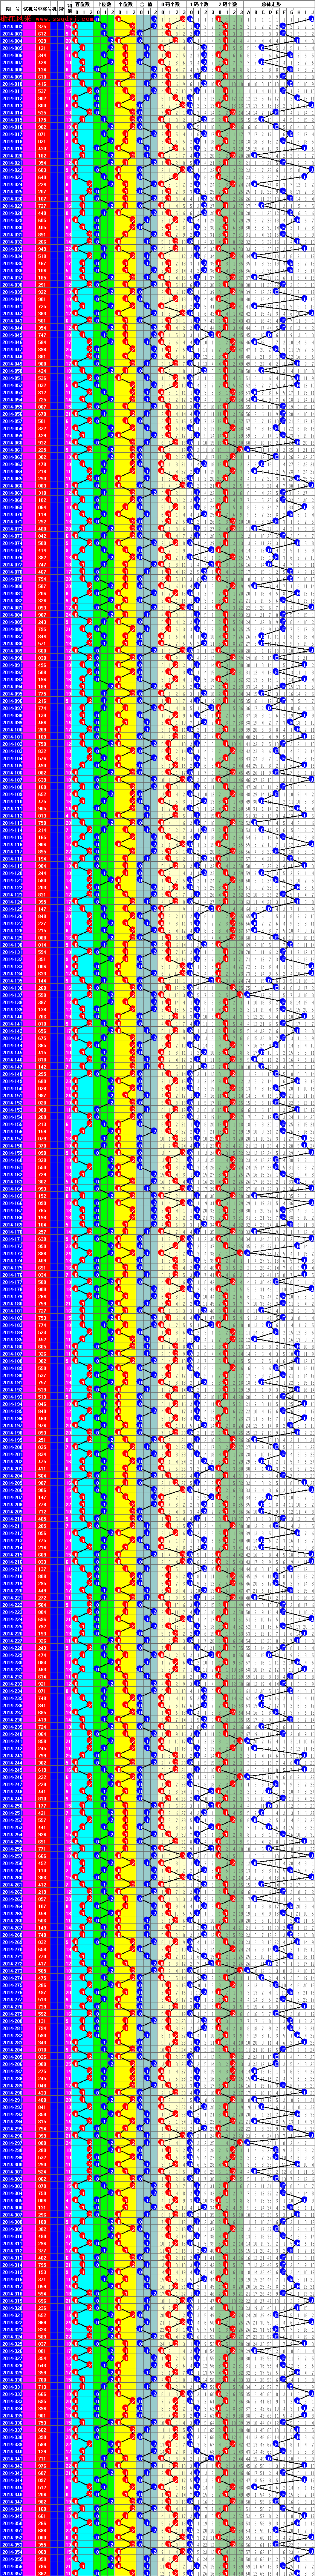Select the 十位数 header cell
315x2576 pixels.
pyautogui.click(x=104, y=5)
